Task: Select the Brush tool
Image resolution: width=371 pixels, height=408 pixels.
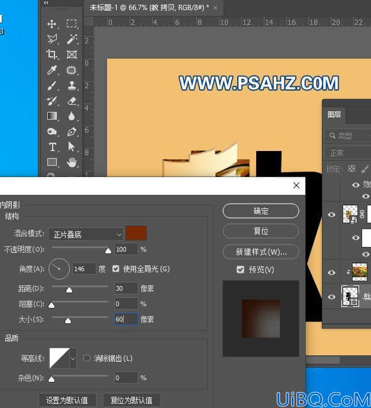Action: [52, 85]
